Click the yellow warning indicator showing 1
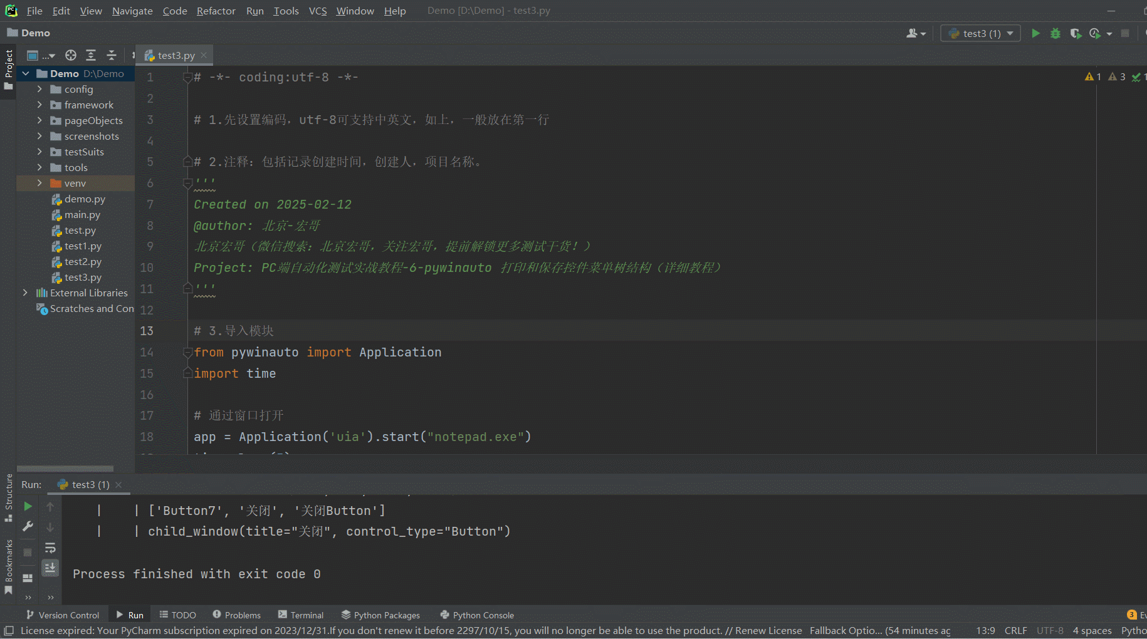Viewport: 1147px width, 639px height. click(1093, 76)
